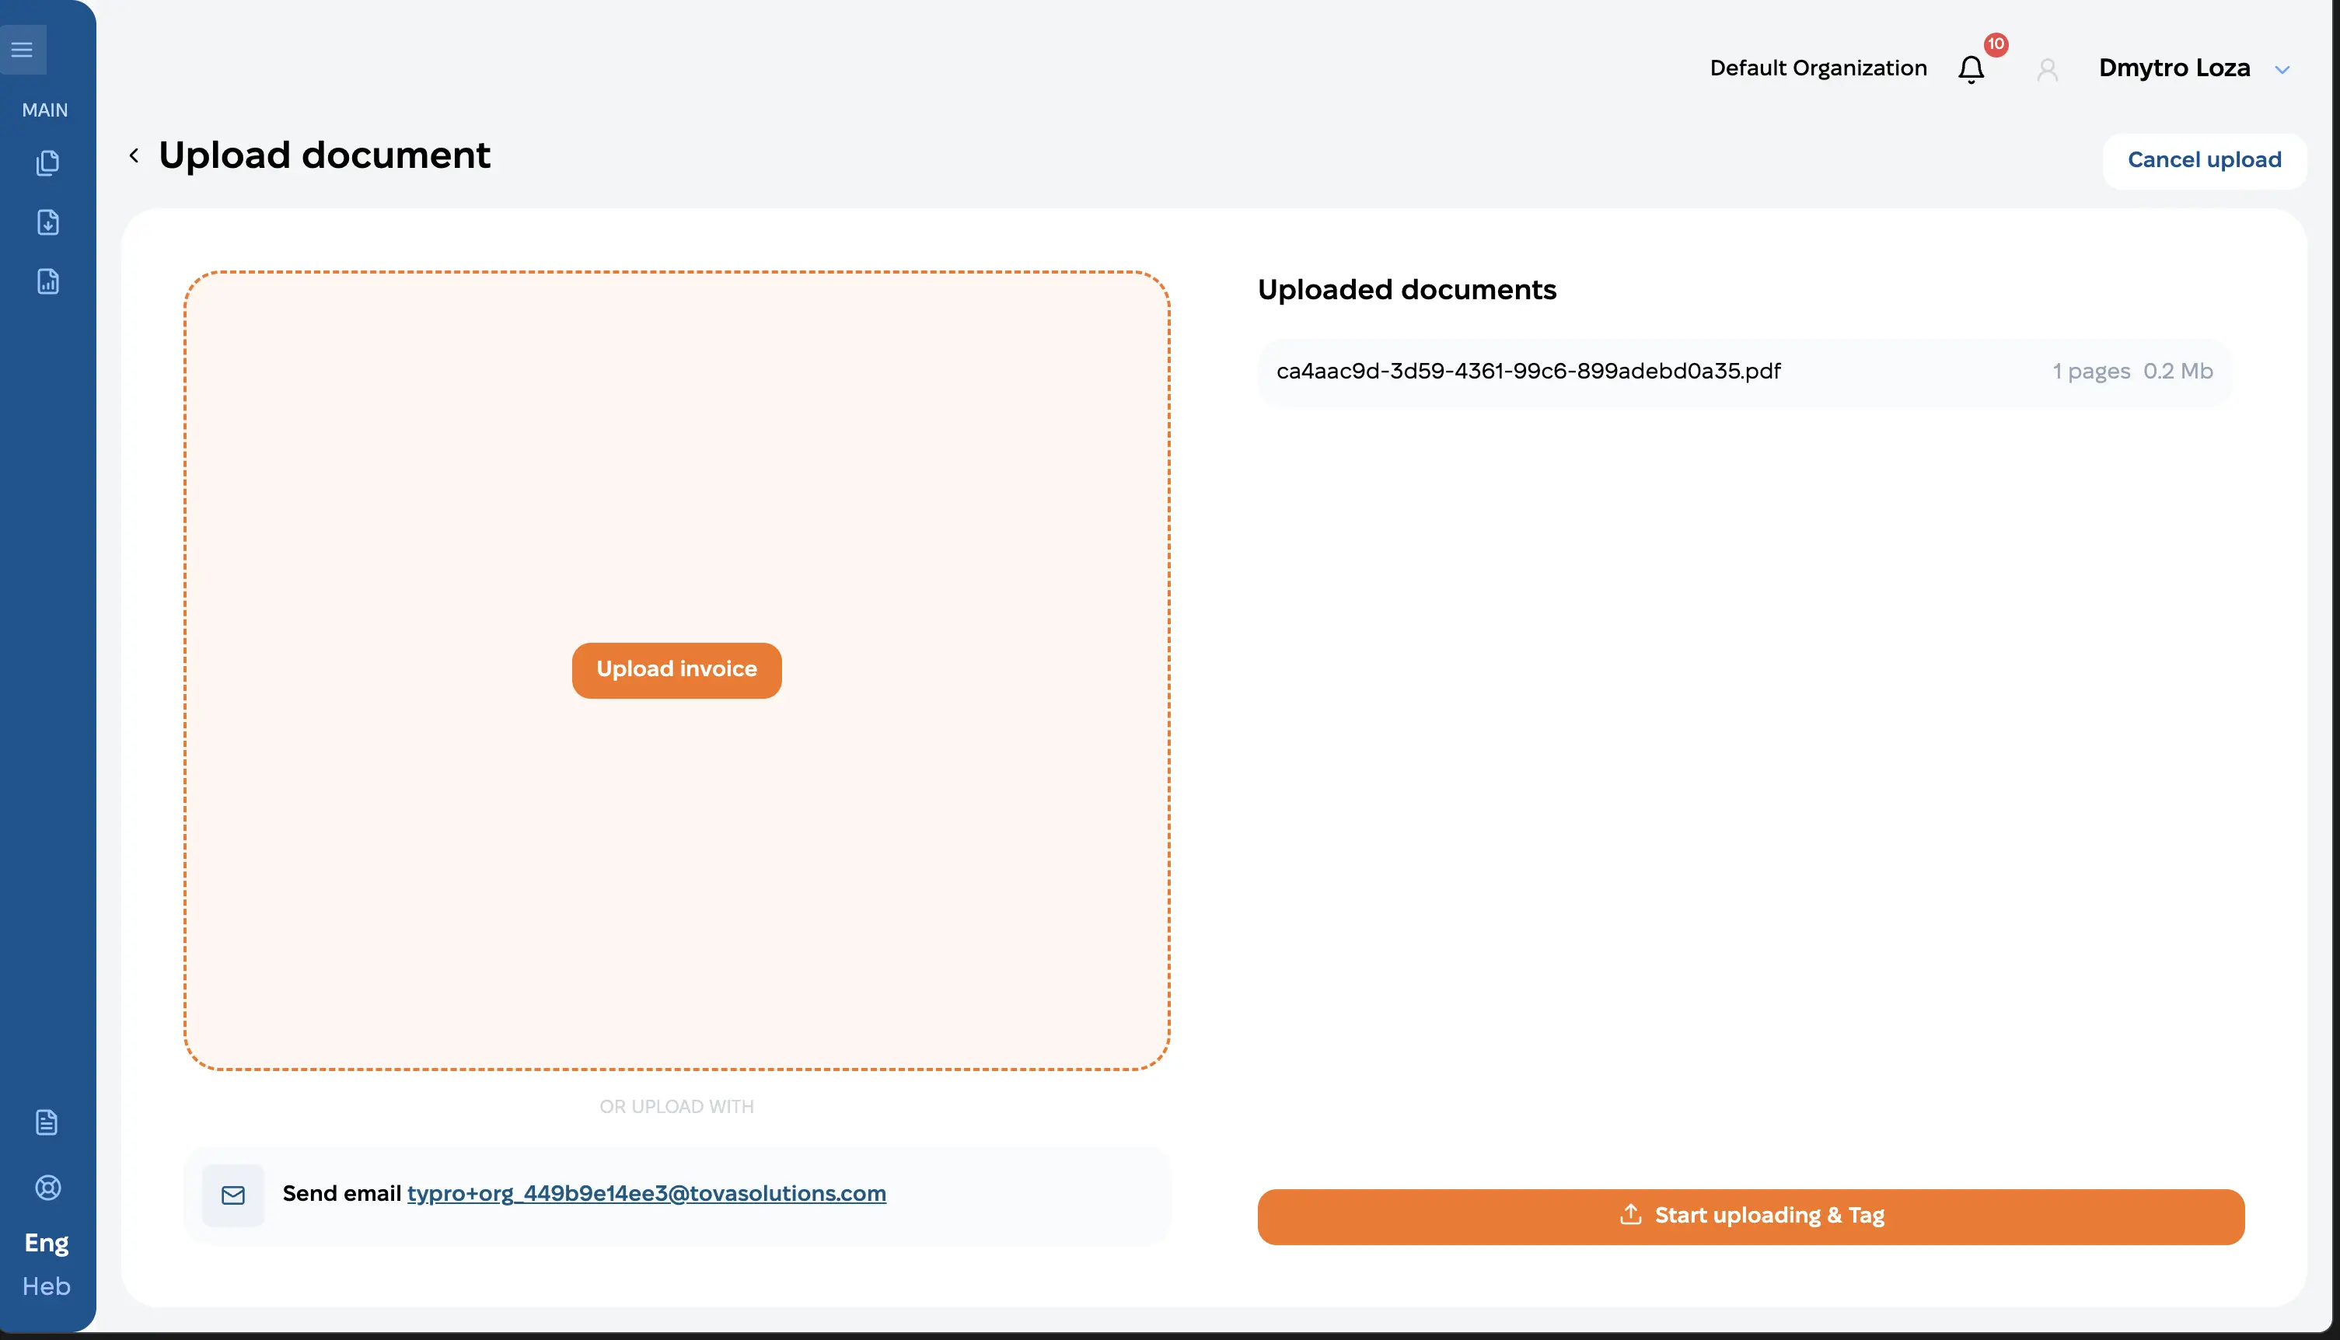This screenshot has height=1340, width=2340.
Task: Expand the Dmytro Loza account dropdown arrow
Action: [2282, 70]
